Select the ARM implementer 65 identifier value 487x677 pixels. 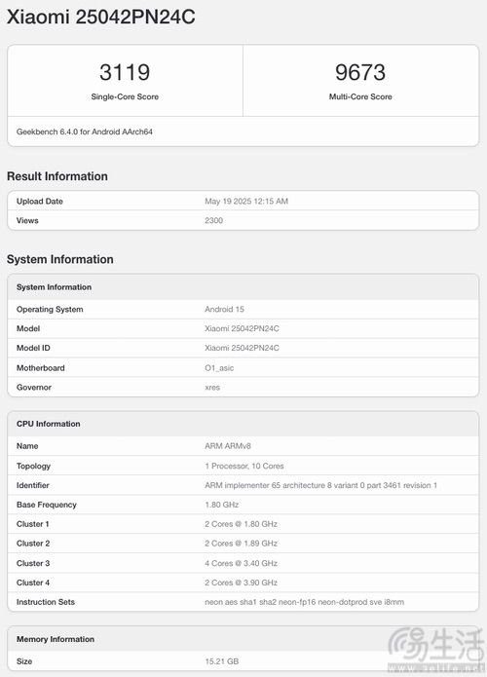(320, 485)
